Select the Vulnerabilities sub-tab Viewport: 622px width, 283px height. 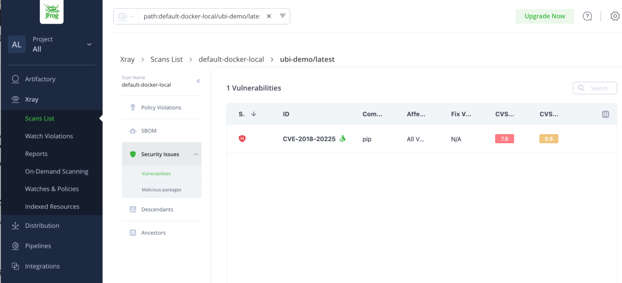click(x=156, y=174)
